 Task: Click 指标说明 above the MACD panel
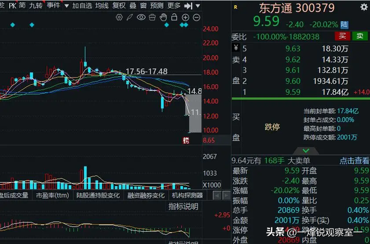(183, 207)
